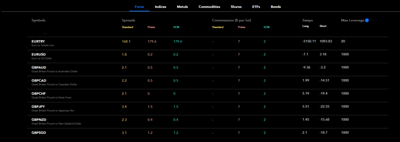Click GBPSGD ECN spread 1.2
This screenshot has height=142, width=400.
[176, 133]
